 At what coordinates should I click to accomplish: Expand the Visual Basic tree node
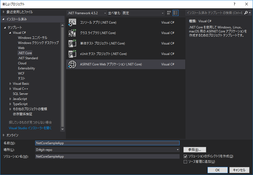(x=10, y=83)
